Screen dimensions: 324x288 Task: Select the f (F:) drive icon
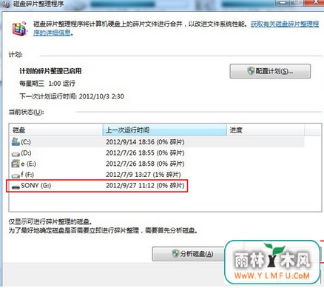16,175
